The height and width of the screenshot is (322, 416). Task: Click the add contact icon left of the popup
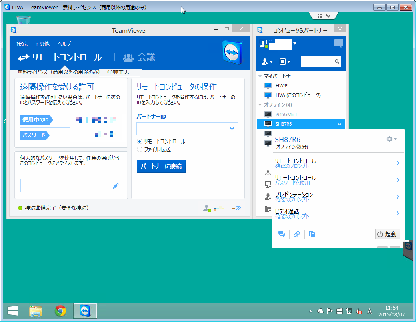[x=268, y=197]
